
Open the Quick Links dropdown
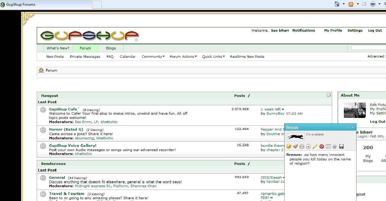click(213, 57)
